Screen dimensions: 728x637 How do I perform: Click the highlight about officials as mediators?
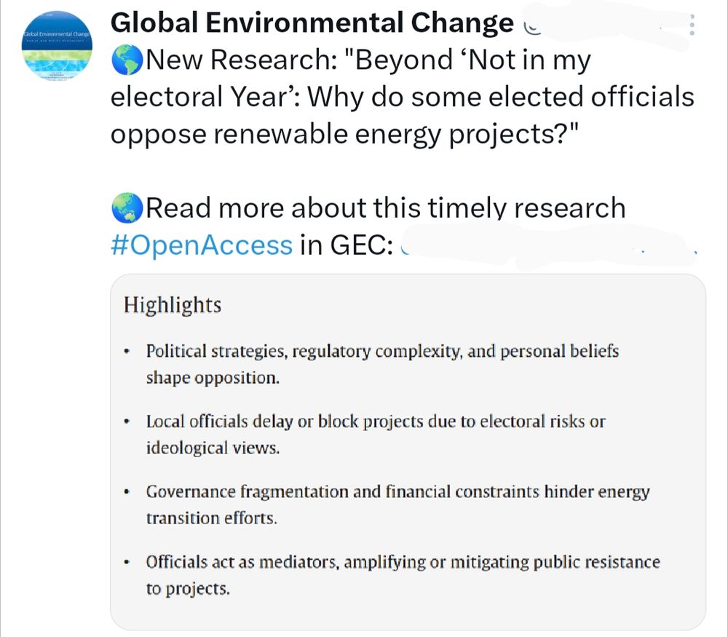click(x=403, y=575)
